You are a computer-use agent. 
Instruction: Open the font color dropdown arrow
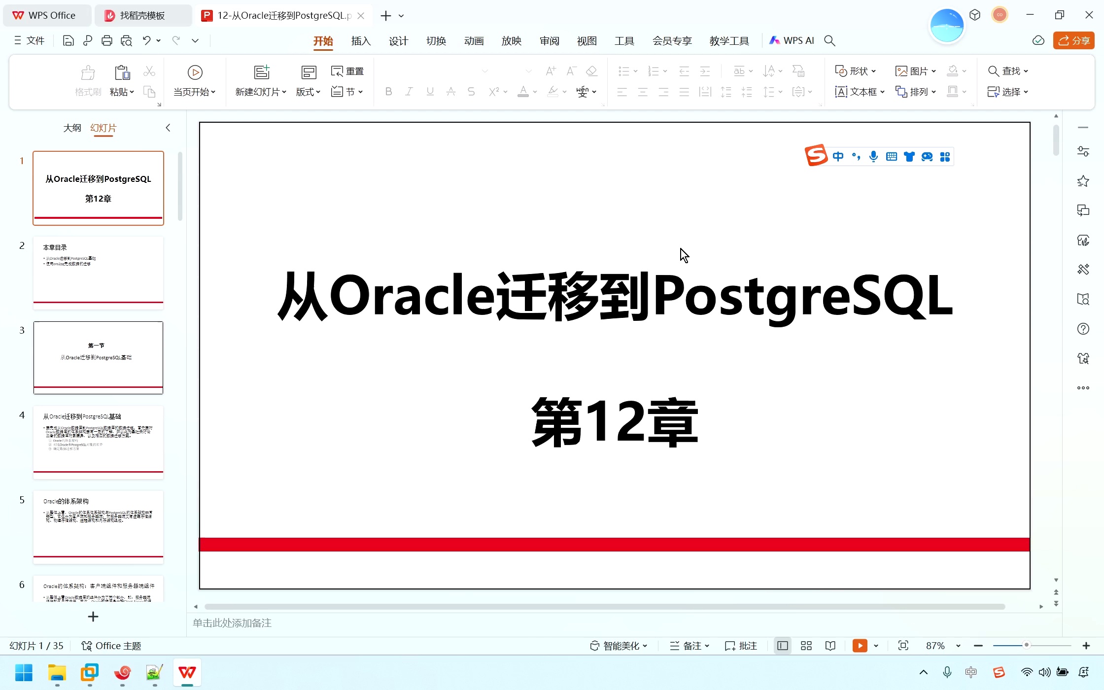click(534, 92)
